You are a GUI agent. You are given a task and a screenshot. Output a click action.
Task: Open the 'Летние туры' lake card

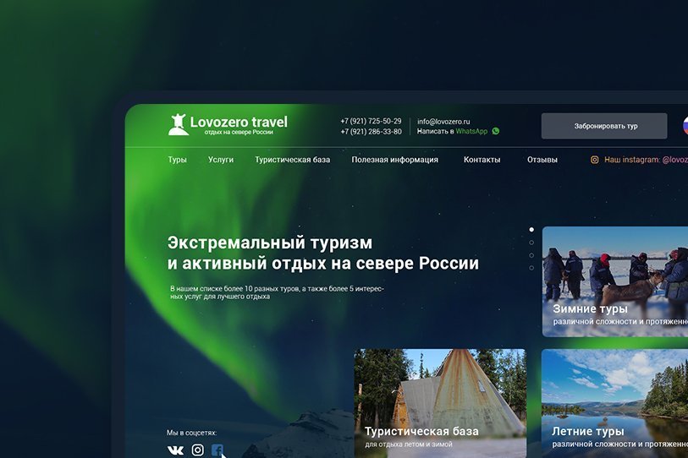point(614,403)
